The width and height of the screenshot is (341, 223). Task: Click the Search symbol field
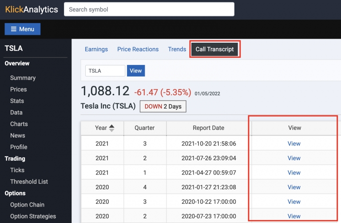(x=149, y=9)
